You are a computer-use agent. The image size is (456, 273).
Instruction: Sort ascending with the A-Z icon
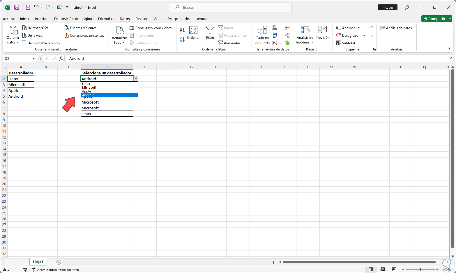click(x=182, y=30)
